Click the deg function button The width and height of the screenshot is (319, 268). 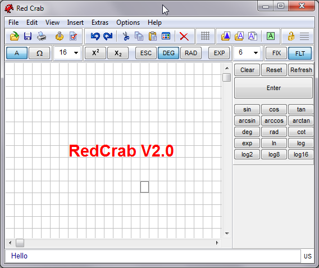click(x=247, y=132)
